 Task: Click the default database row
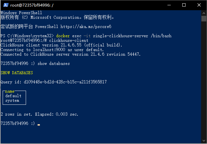click(x=13, y=96)
